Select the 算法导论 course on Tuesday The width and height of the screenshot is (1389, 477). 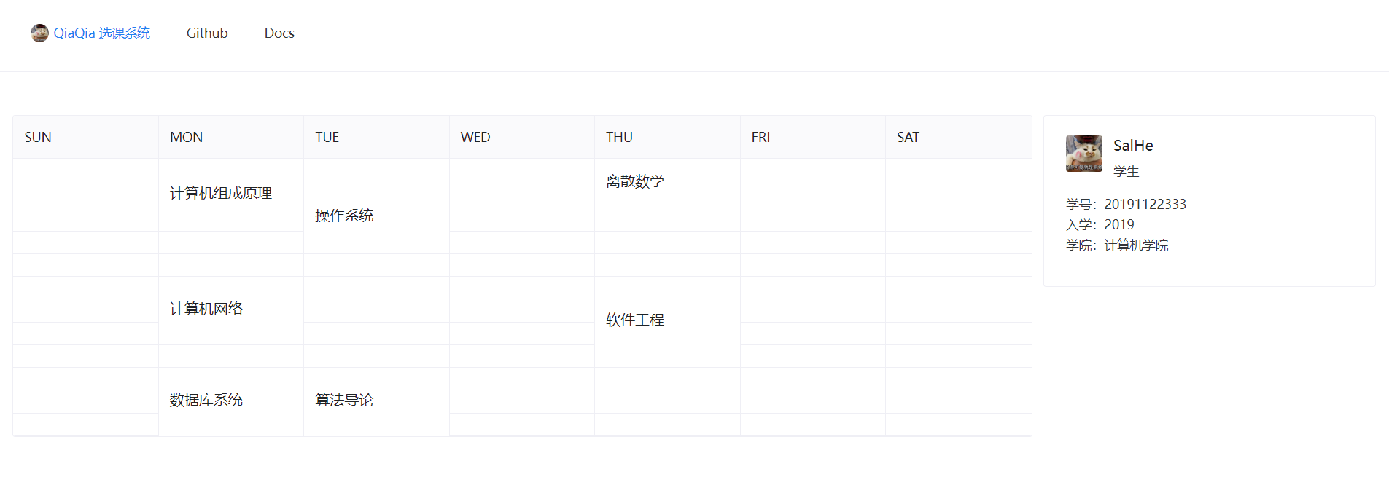pyautogui.click(x=376, y=401)
